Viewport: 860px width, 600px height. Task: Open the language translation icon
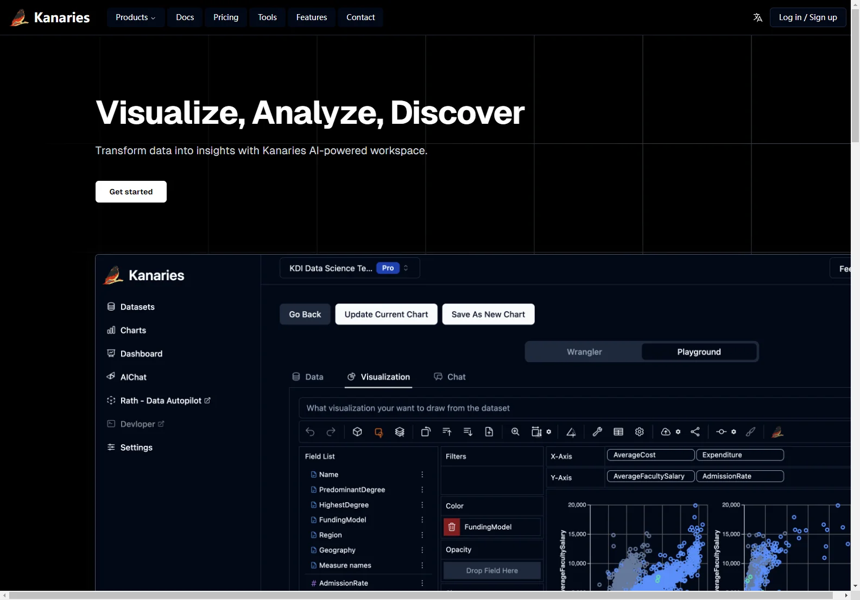click(x=757, y=17)
